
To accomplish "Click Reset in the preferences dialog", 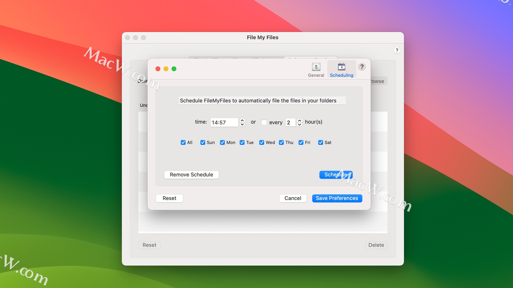I will point(169,198).
